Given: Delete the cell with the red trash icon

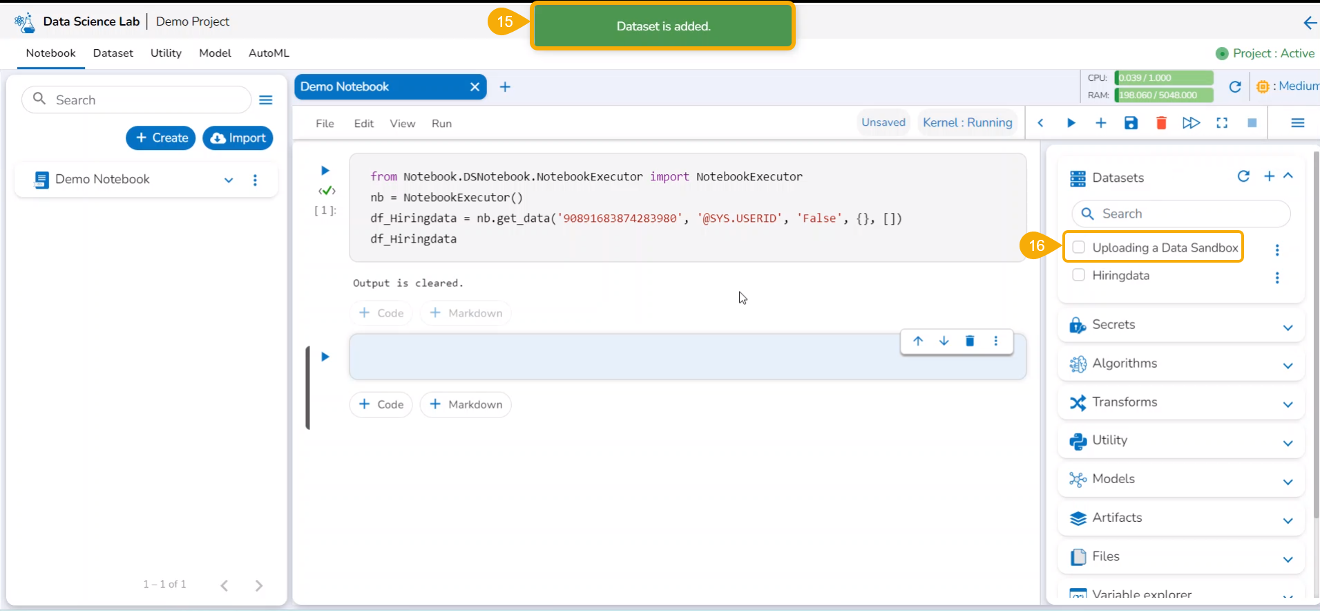Looking at the screenshot, I should [x=1161, y=123].
